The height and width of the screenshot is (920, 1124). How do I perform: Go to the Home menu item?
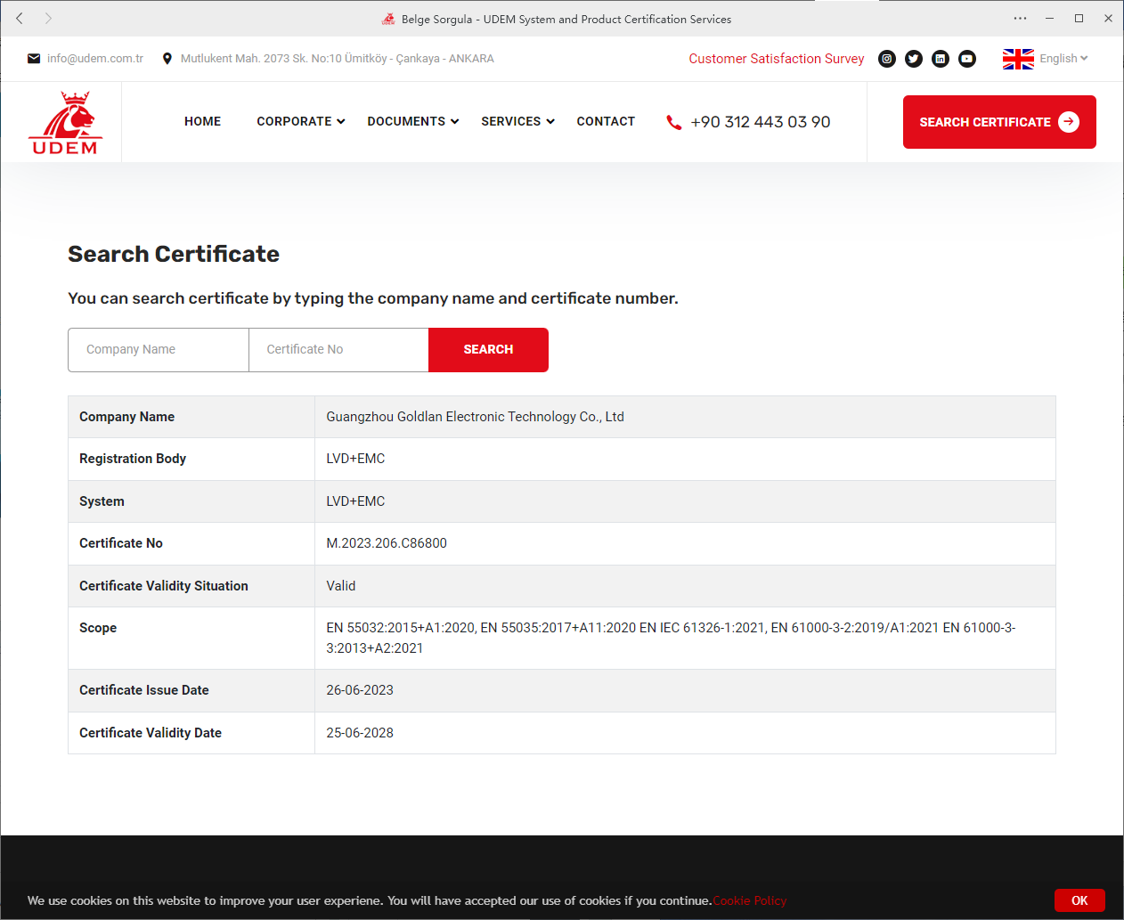pyautogui.click(x=202, y=122)
